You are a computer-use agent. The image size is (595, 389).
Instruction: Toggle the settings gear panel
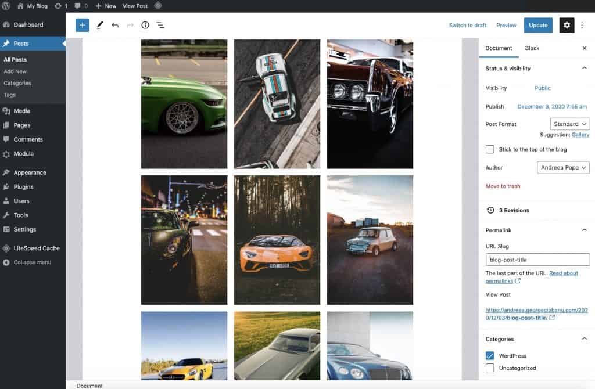coord(567,25)
